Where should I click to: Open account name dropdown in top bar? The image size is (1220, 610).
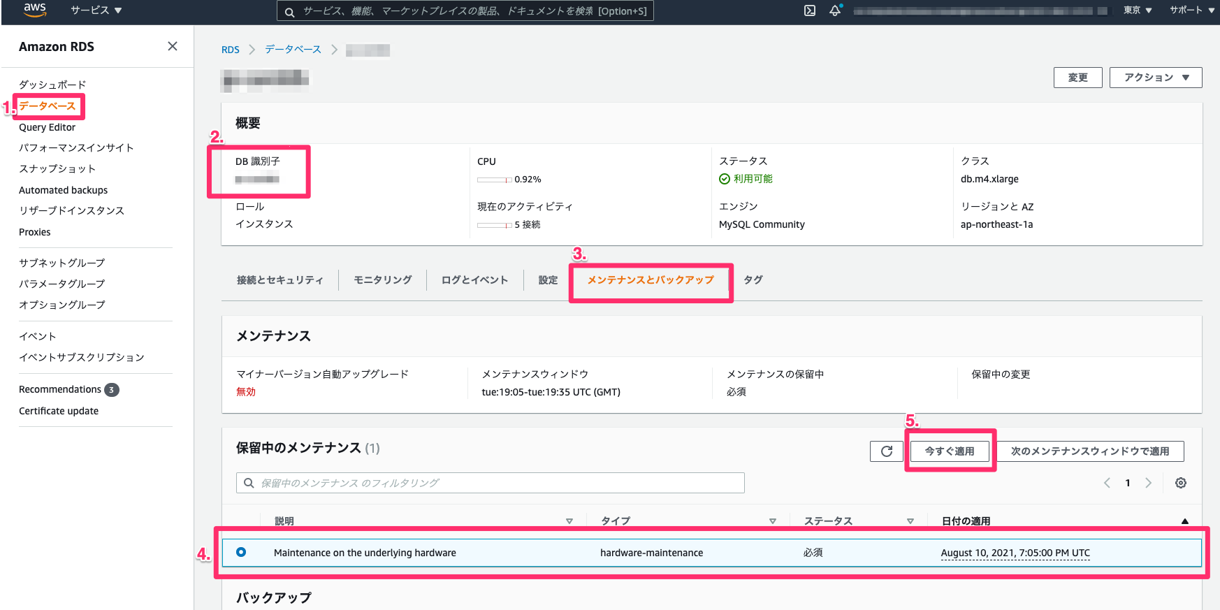980,10
